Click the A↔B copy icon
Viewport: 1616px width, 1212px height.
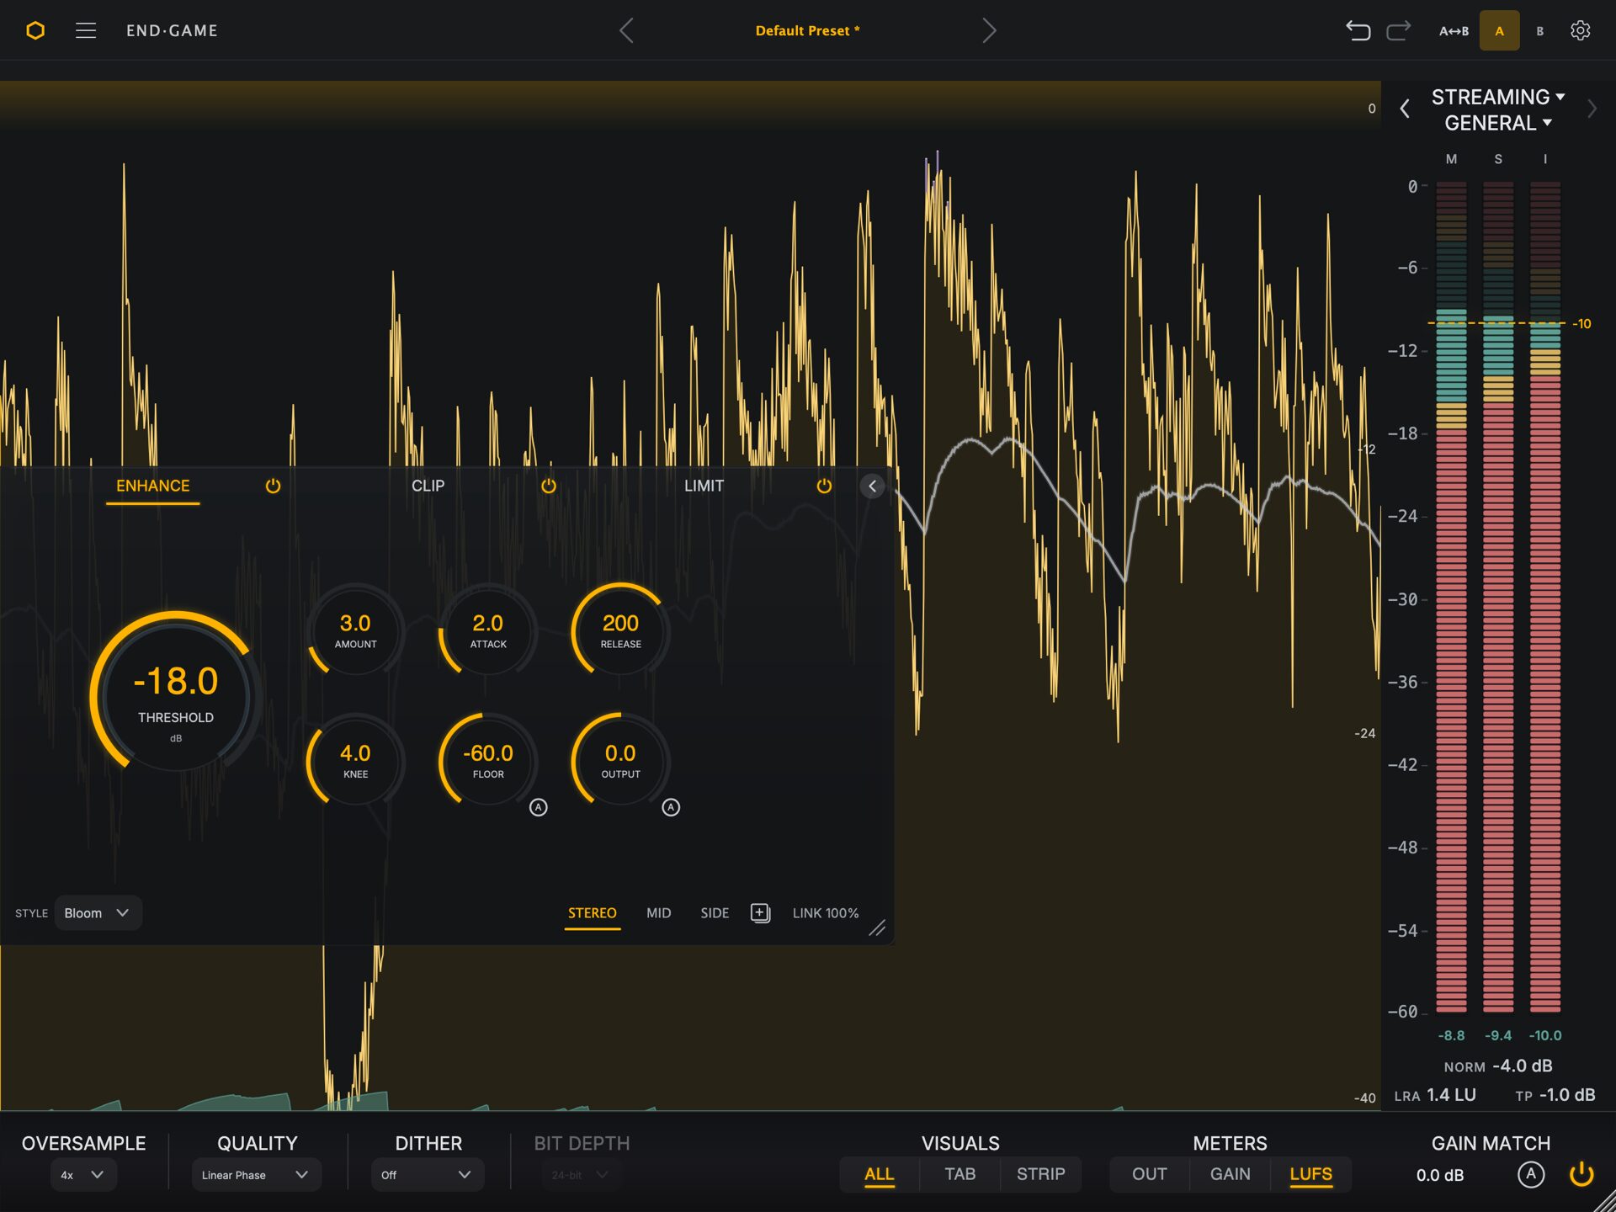tap(1454, 31)
